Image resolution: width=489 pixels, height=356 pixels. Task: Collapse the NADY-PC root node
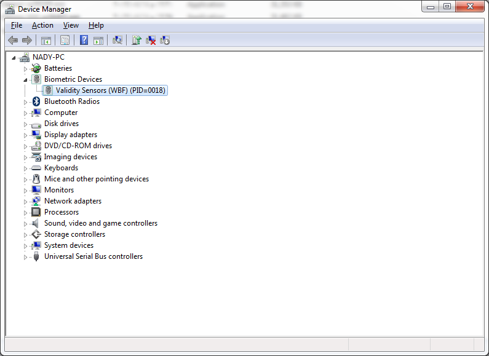14,58
